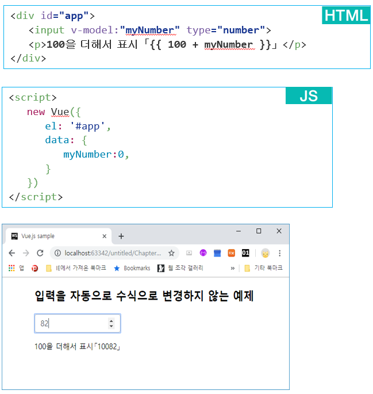Image resolution: width=373 pixels, height=394 pixels.
Task: Click the 'myNumber:0,' code line
Action: pyautogui.click(x=96, y=154)
